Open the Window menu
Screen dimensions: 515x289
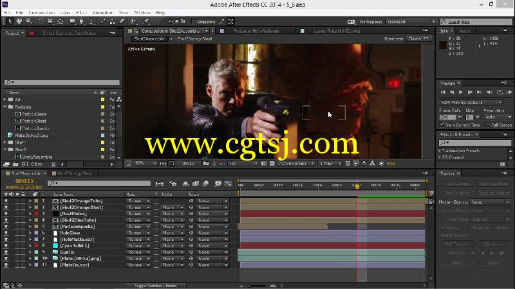click(x=142, y=12)
